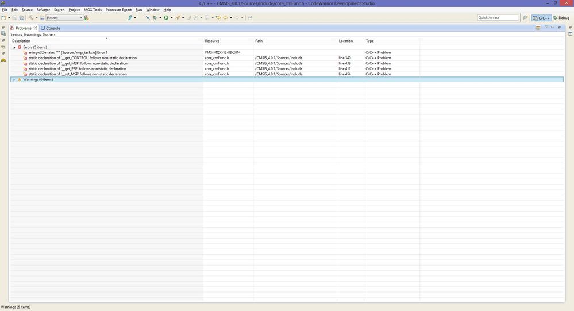Sort by the Type column header

tap(392, 41)
